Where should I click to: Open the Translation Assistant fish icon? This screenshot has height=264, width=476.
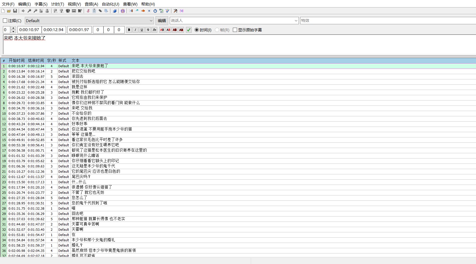tap(143, 11)
